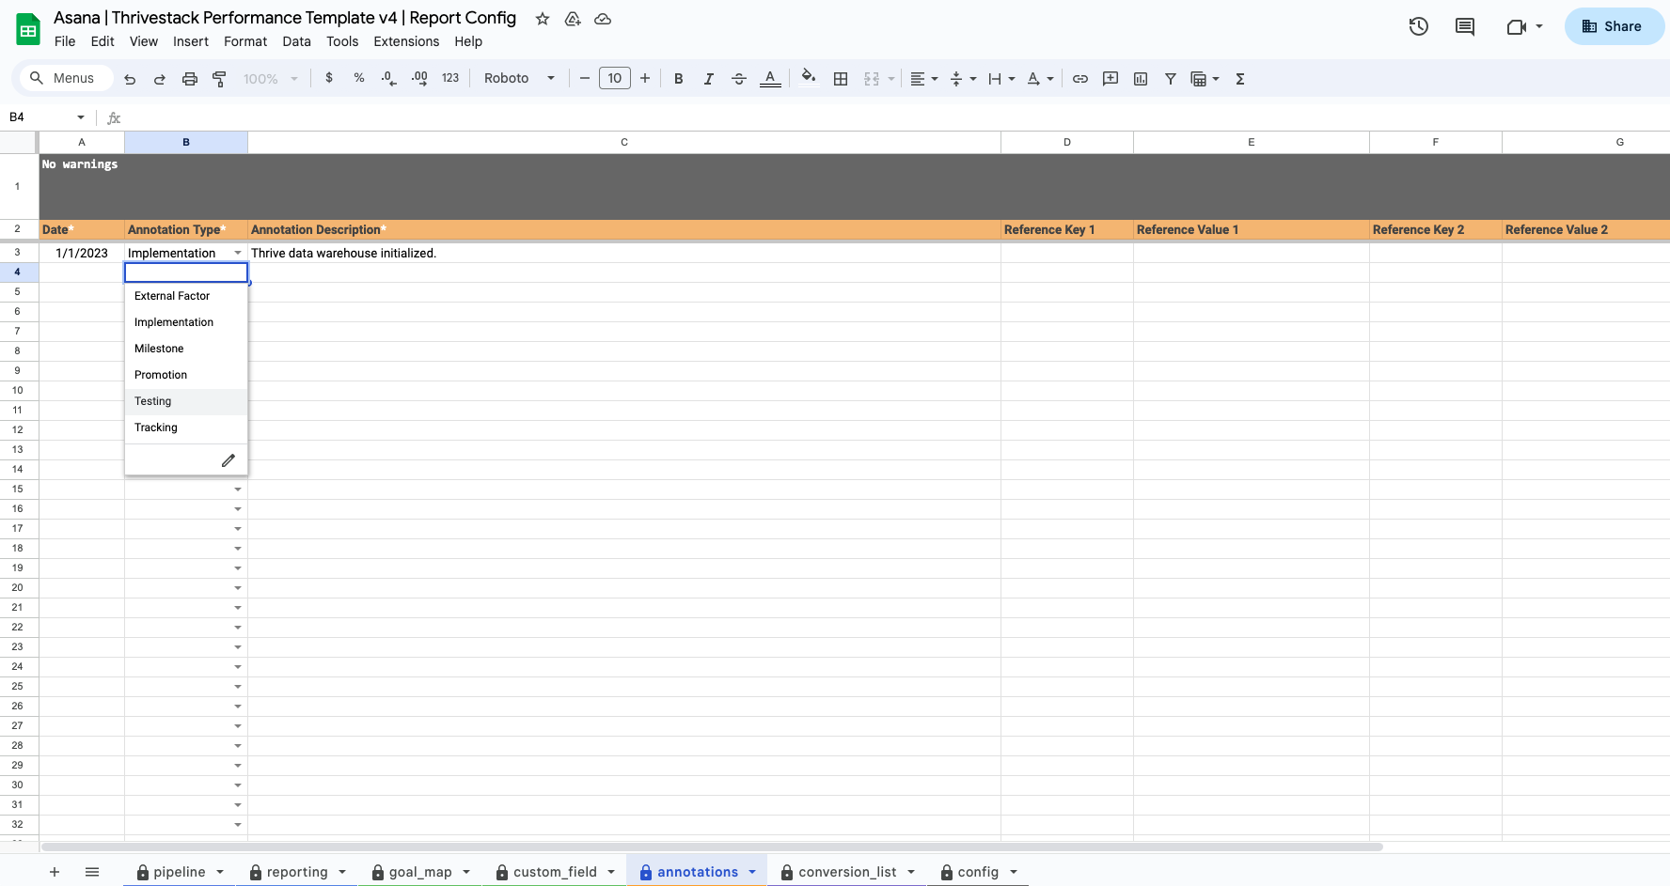
Task: Click the font size input box
Action: coord(615,78)
